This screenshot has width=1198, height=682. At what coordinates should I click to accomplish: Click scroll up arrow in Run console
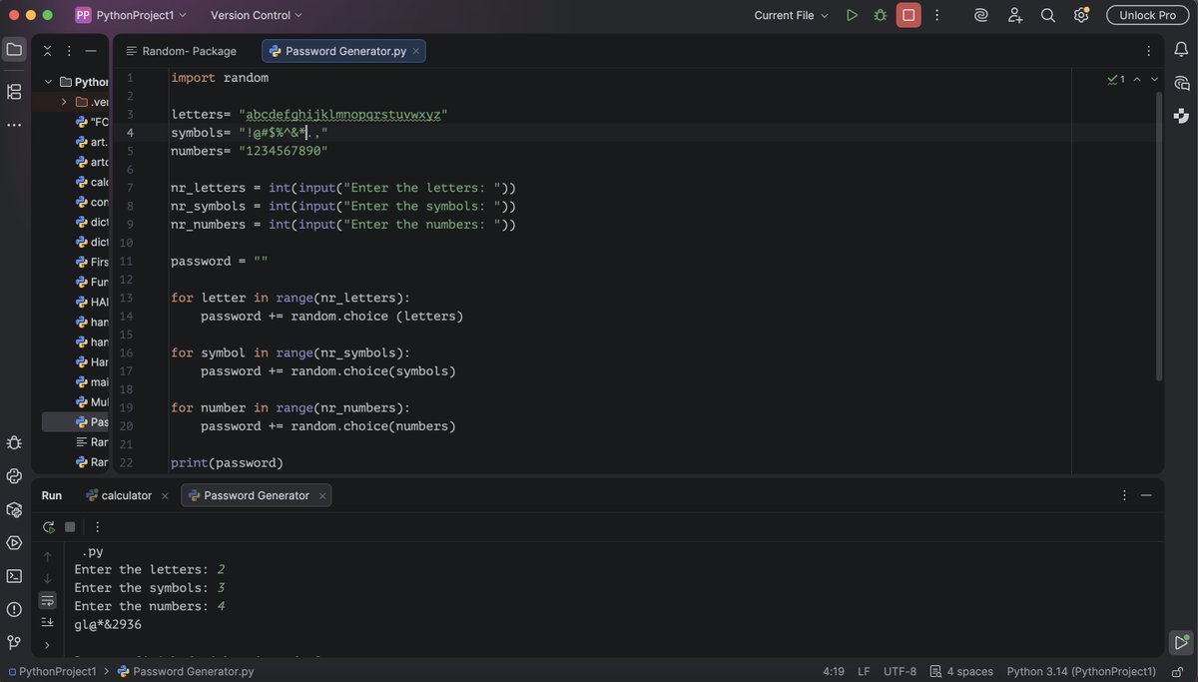[x=47, y=557]
